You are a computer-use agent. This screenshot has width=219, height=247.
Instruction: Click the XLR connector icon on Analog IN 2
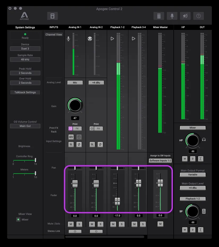pos(90,39)
